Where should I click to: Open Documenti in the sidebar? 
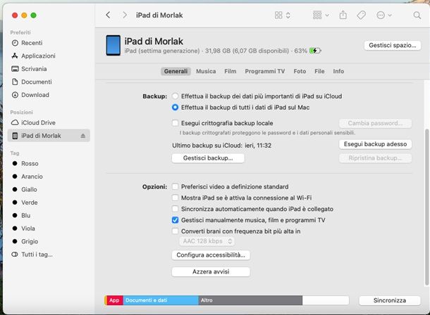coord(49,82)
